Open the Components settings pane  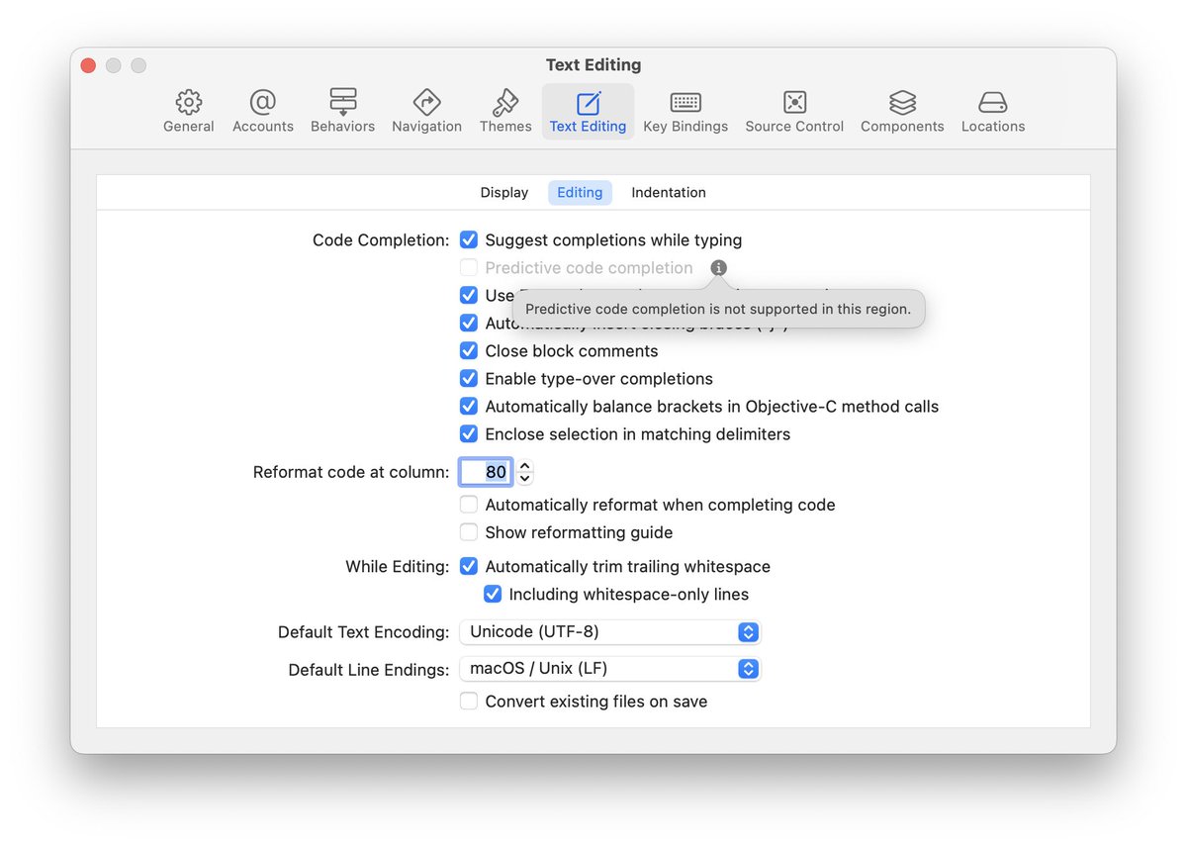point(901,109)
